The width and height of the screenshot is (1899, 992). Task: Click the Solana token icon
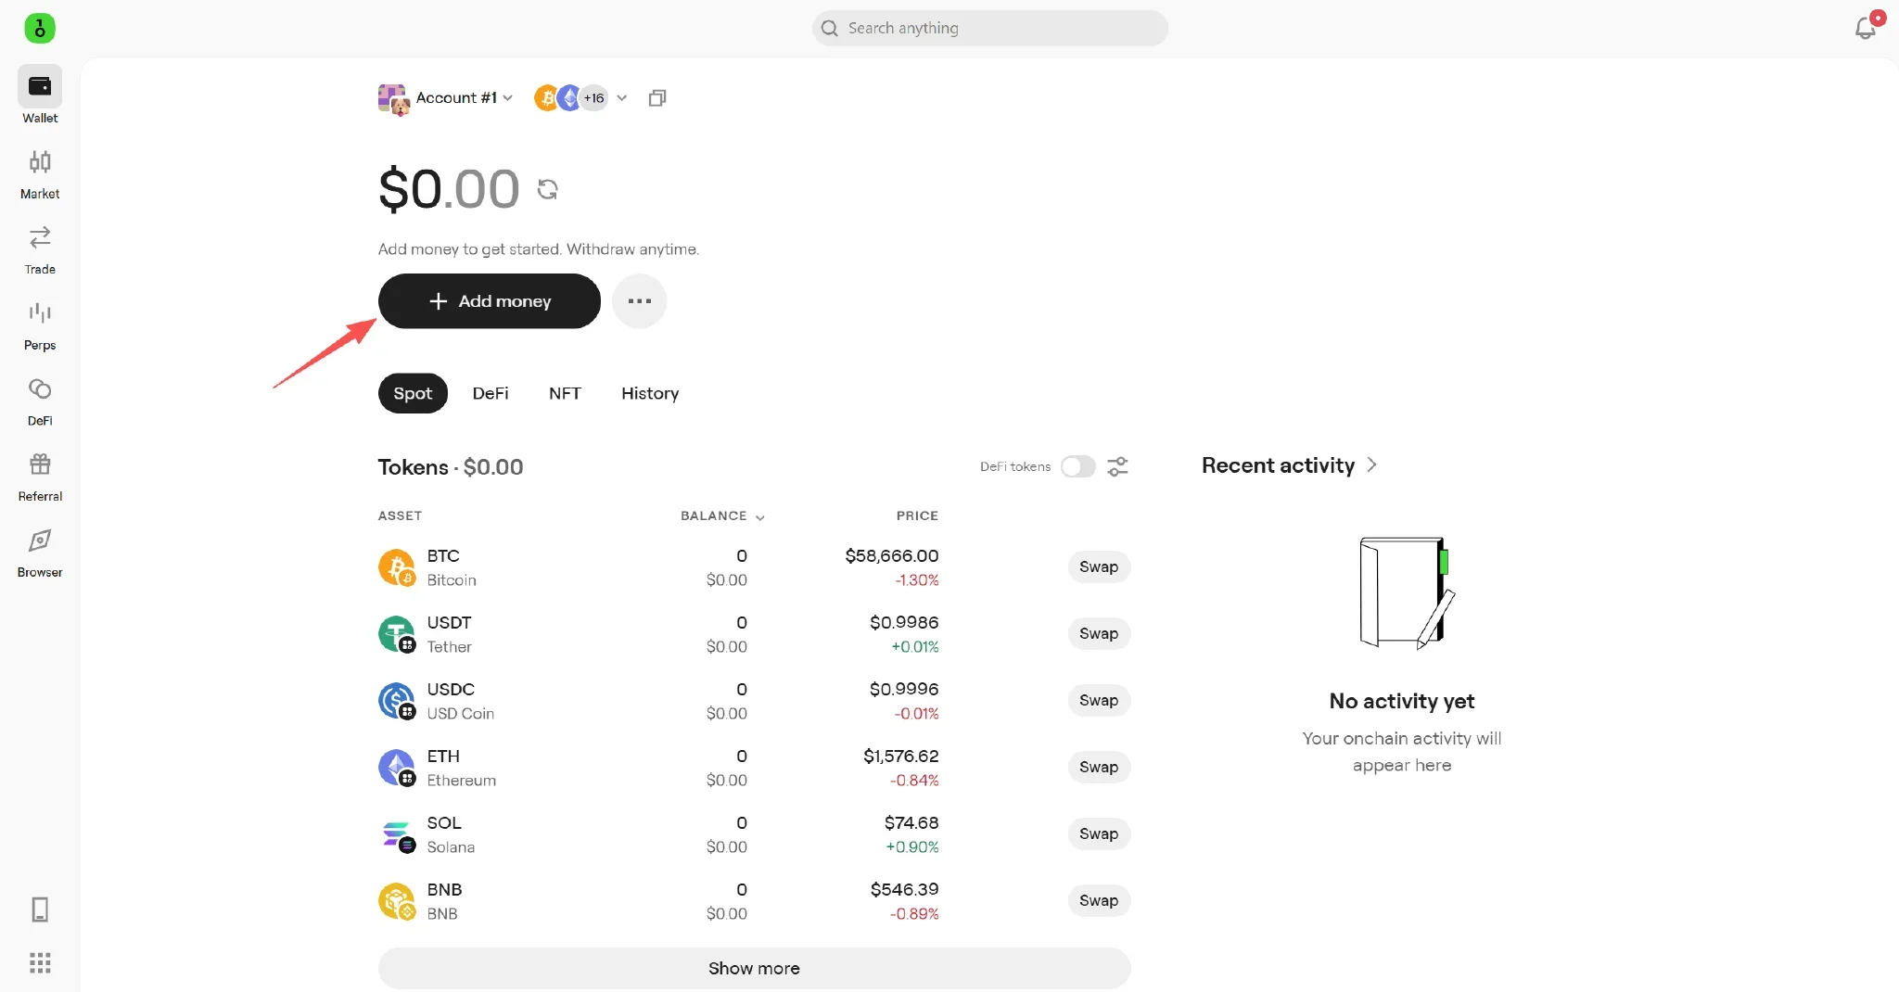point(397,834)
